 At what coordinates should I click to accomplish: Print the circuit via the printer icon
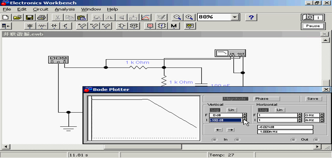[x=41, y=17]
